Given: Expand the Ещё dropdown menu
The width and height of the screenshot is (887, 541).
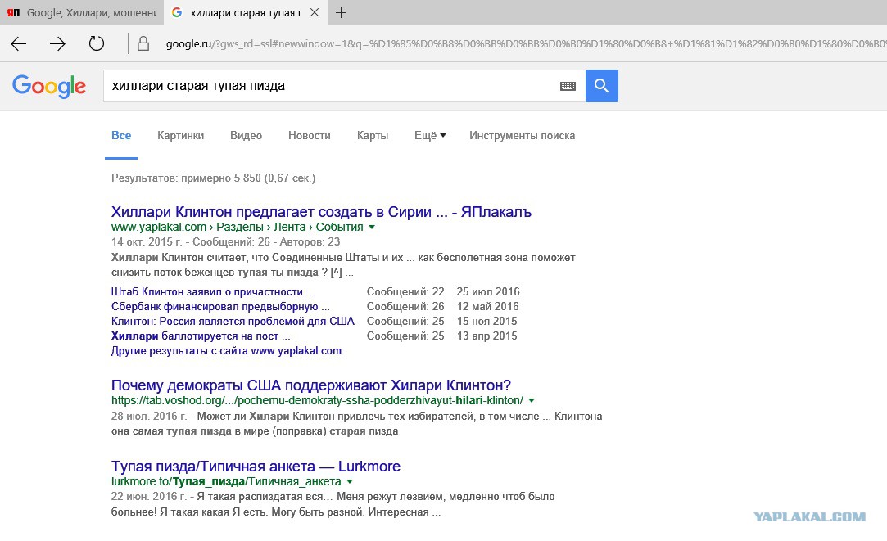Looking at the screenshot, I should click(430, 136).
